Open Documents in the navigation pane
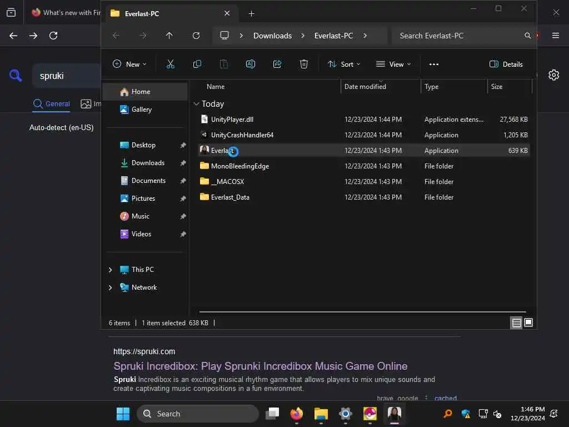569x427 pixels. (x=145, y=181)
